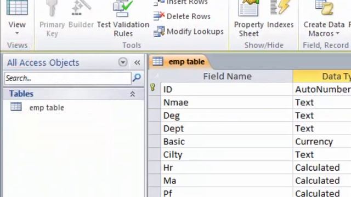Show the Indexes window
Viewport: 351px width, 197px height.
point(280,15)
